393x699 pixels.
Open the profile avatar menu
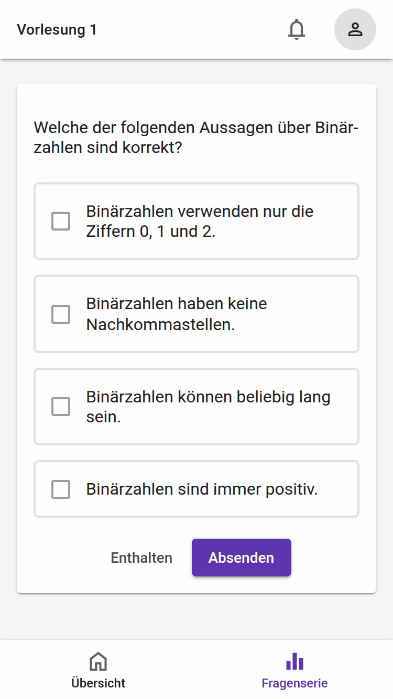[x=355, y=30]
